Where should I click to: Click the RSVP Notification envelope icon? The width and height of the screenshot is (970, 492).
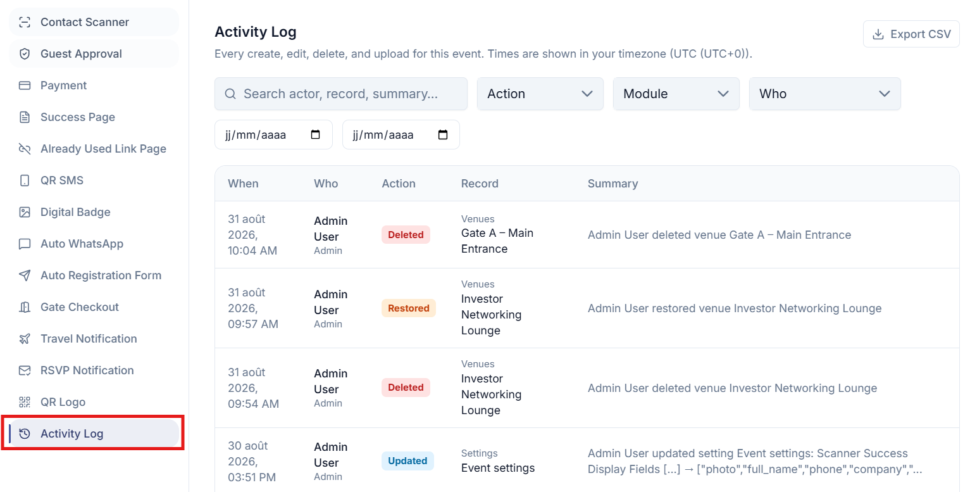(x=25, y=370)
